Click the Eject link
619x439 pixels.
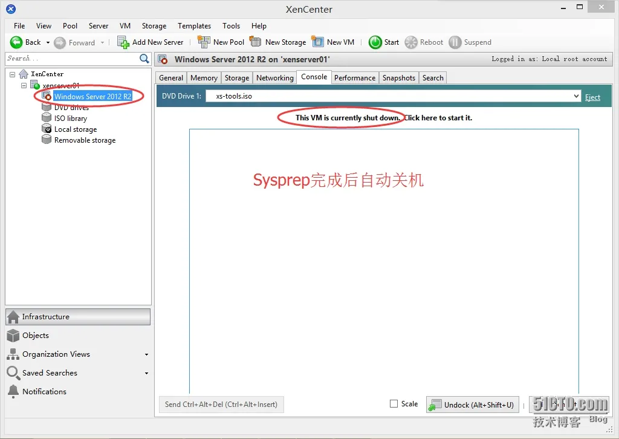(592, 97)
